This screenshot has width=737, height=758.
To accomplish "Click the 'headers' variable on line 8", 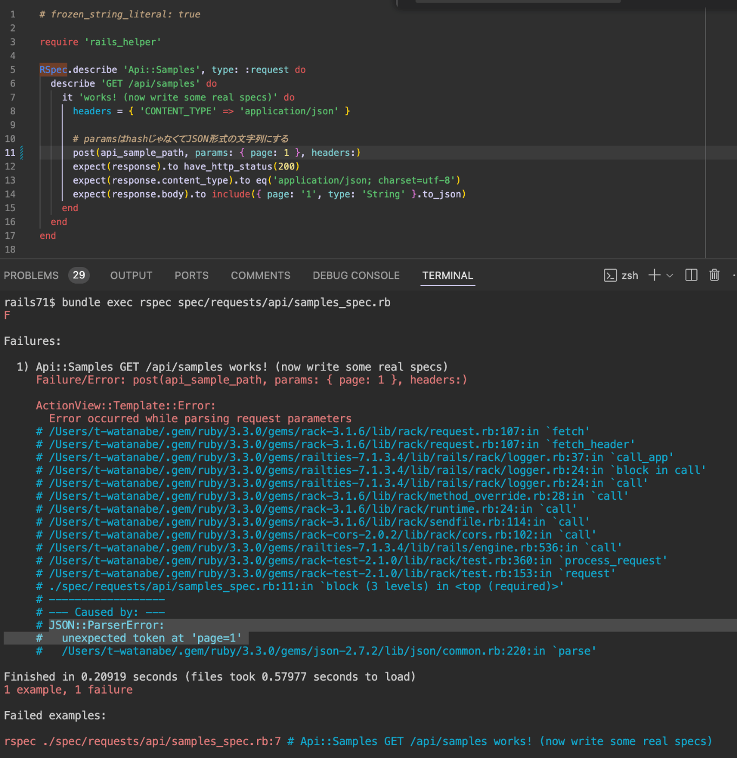I will pyautogui.click(x=92, y=111).
